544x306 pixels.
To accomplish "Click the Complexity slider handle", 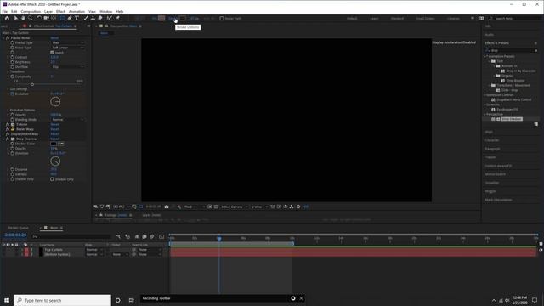I will 32,84.
